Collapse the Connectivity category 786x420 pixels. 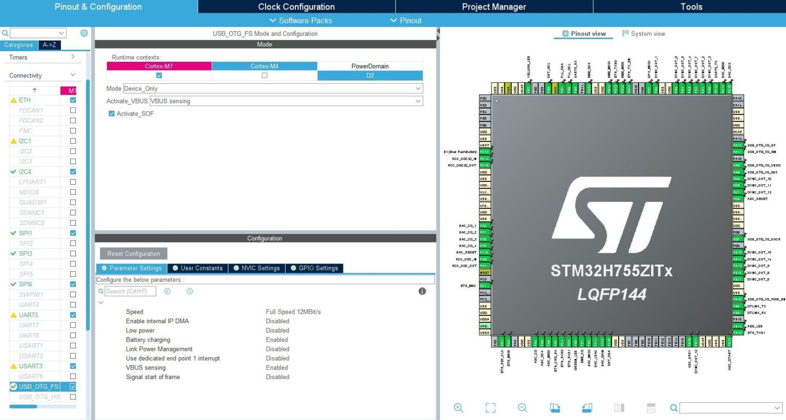pos(73,75)
